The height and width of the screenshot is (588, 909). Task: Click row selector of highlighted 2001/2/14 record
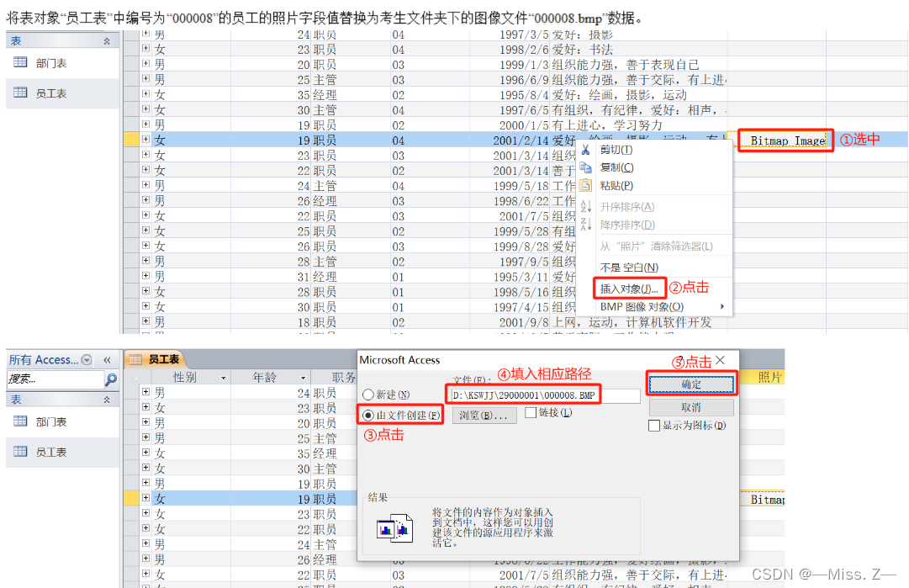coord(131,139)
